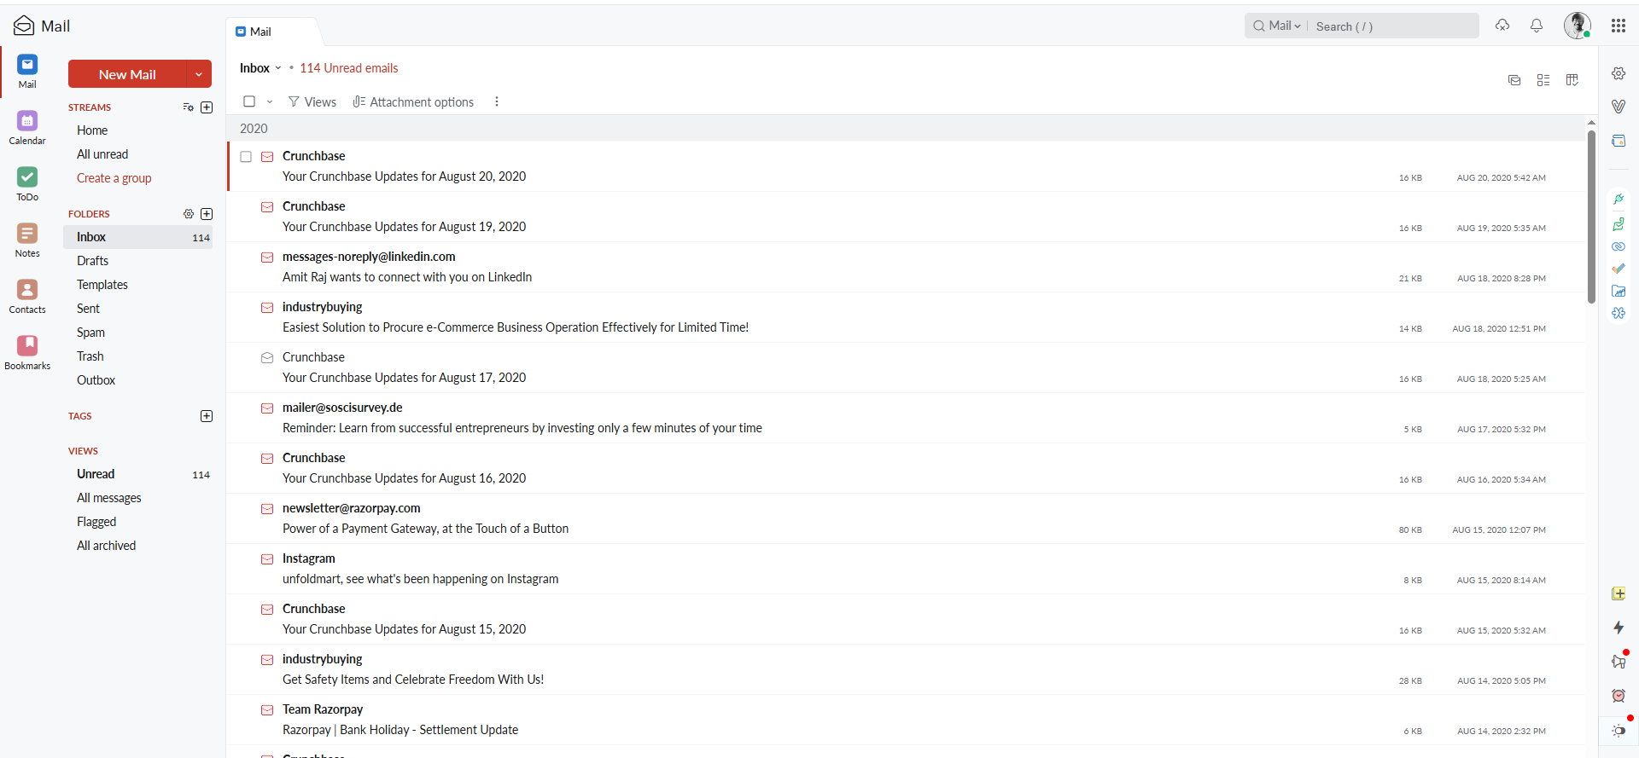Image resolution: width=1639 pixels, height=758 pixels.
Task: Add a new stream with plus icon
Action: (x=207, y=107)
